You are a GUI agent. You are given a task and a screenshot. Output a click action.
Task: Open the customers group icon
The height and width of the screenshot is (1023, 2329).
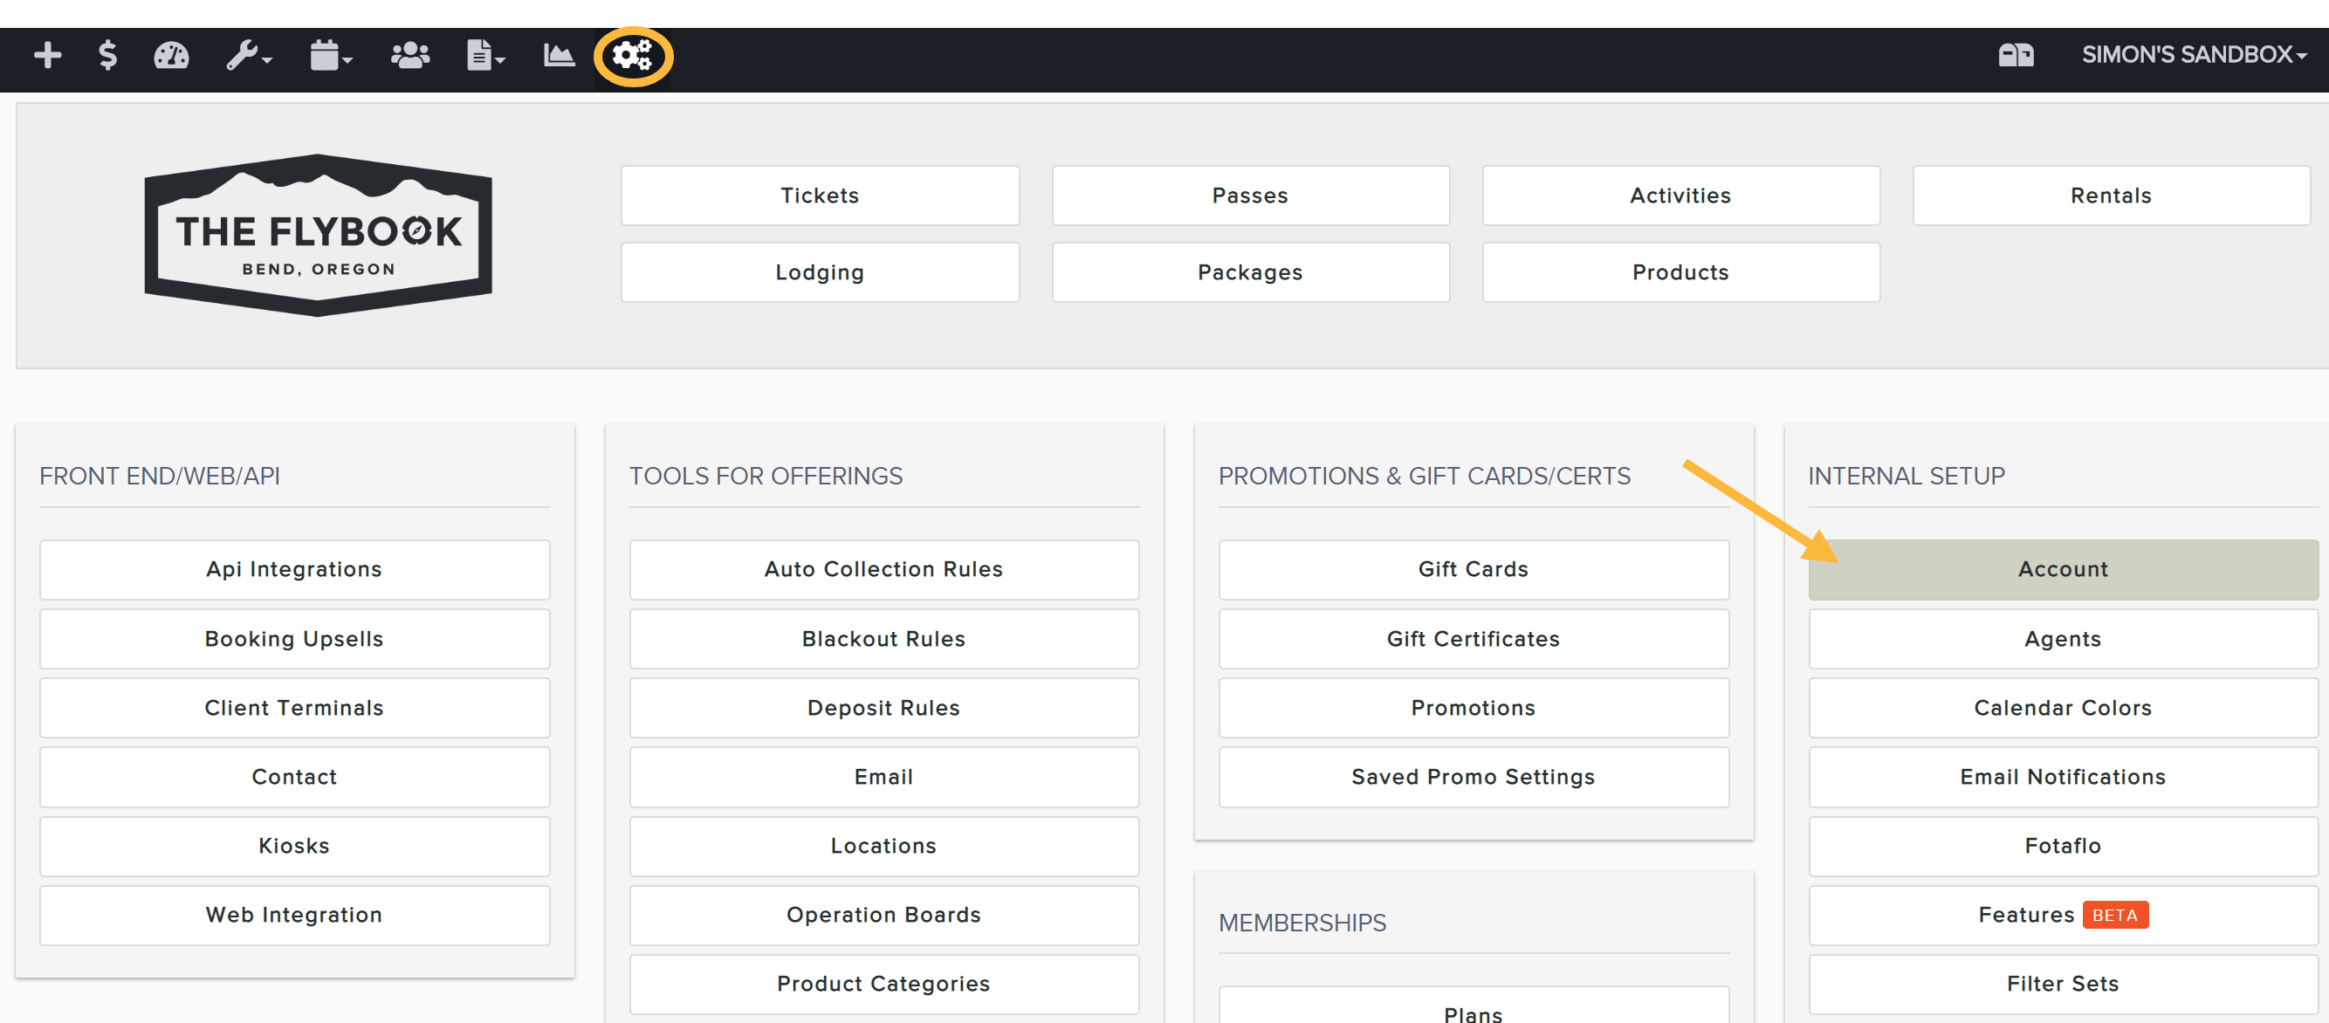click(410, 55)
